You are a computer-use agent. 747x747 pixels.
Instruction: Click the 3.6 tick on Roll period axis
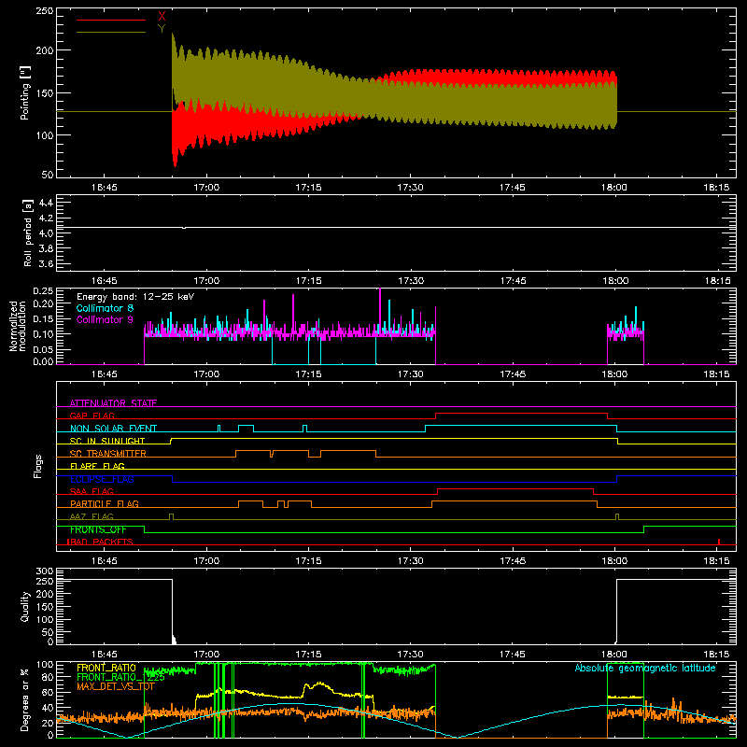(46, 264)
